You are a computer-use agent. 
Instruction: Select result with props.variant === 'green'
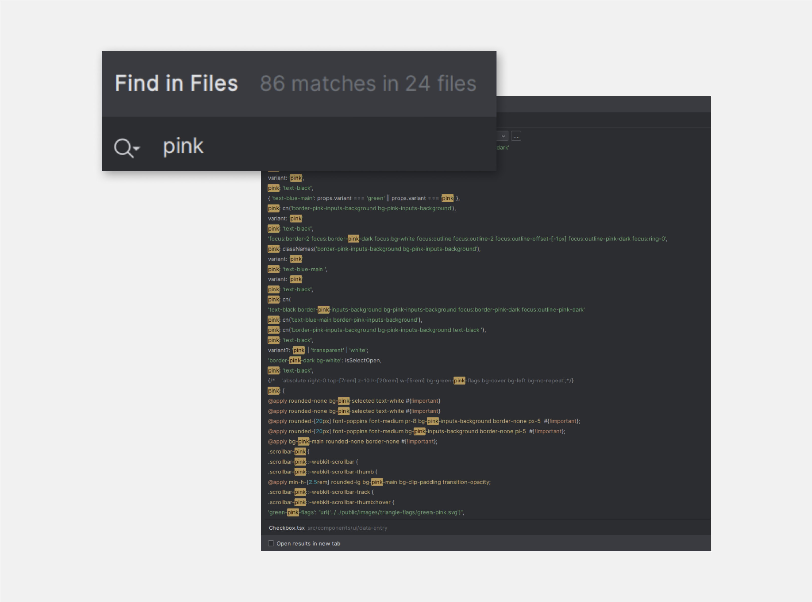pos(364,198)
